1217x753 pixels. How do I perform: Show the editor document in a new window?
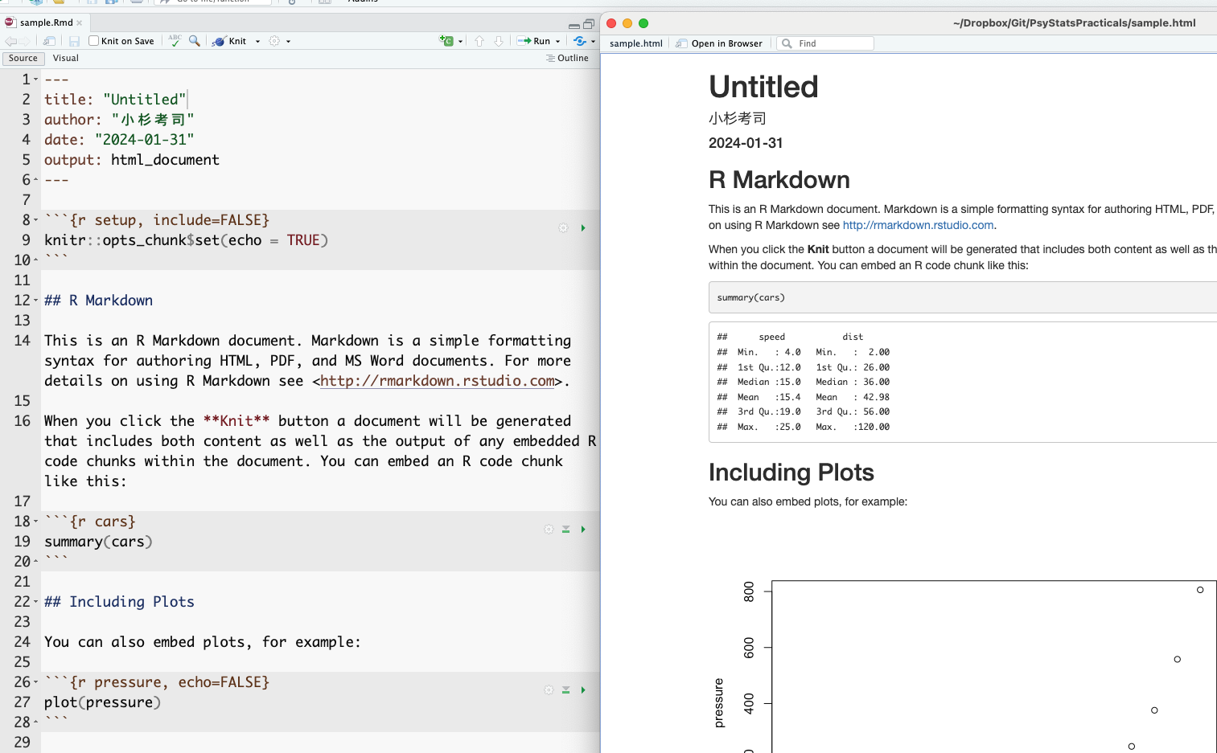click(x=49, y=41)
